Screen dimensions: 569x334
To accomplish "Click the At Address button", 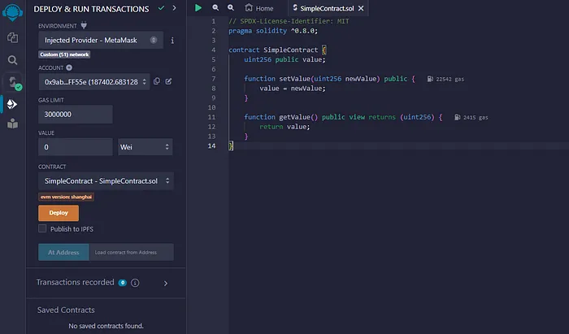I will pos(63,253).
